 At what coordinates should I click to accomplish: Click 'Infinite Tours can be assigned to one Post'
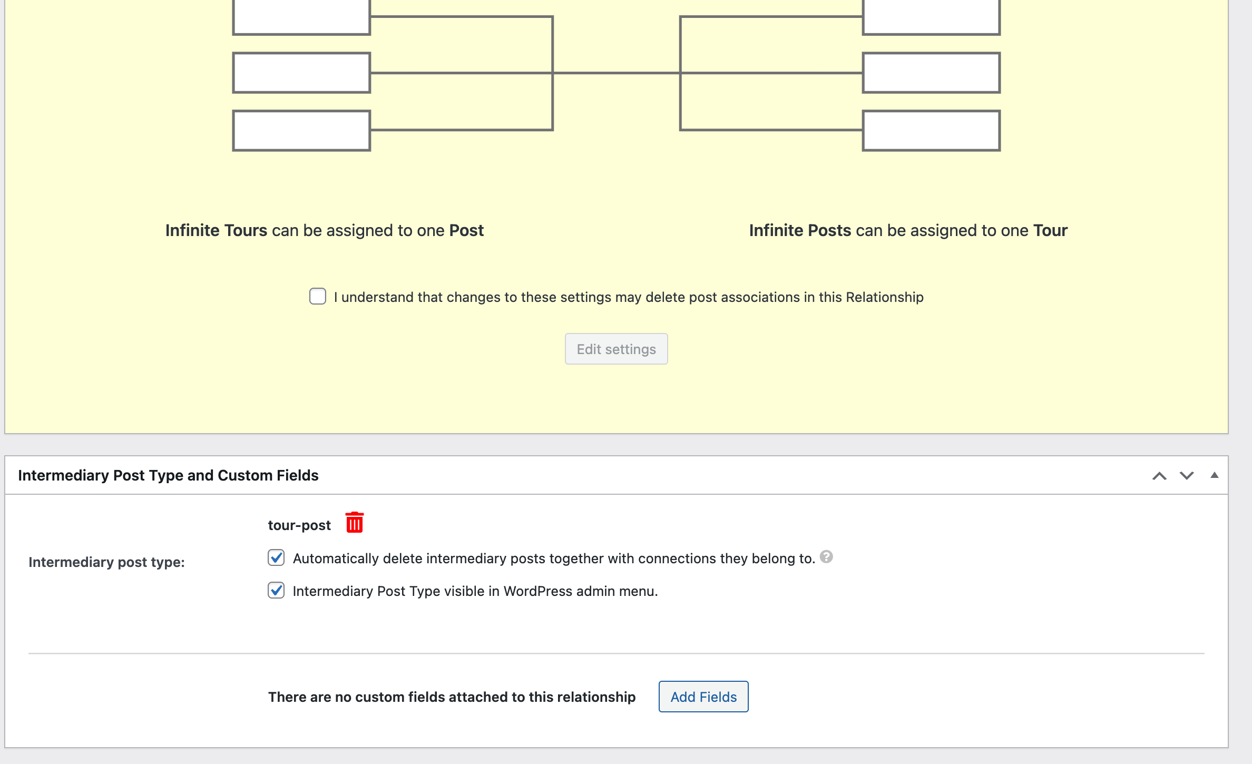click(324, 231)
